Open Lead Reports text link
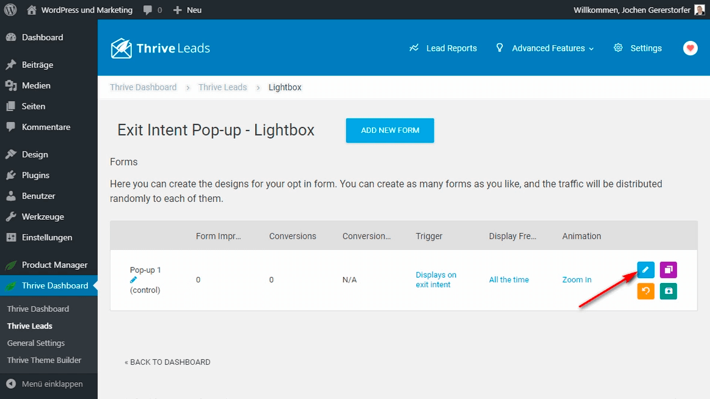710x399 pixels. coord(451,48)
